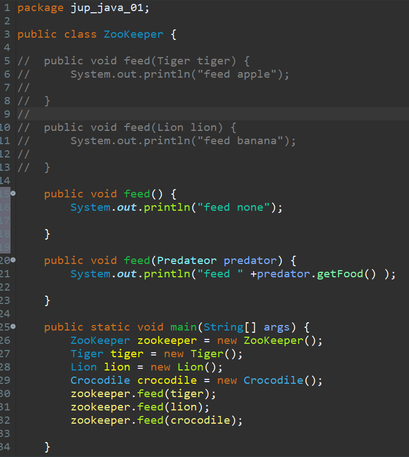Click the main method name on line 25

click(x=184, y=327)
